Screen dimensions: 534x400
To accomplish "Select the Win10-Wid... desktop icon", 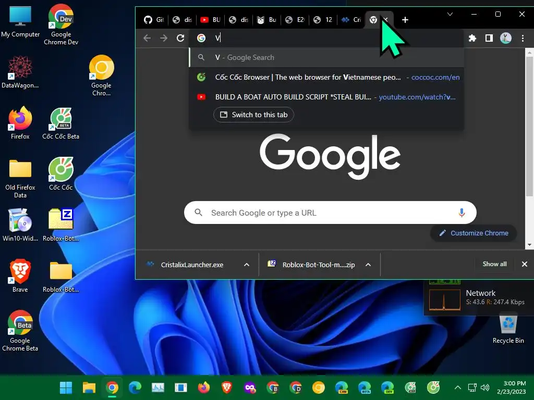I will [20, 225].
